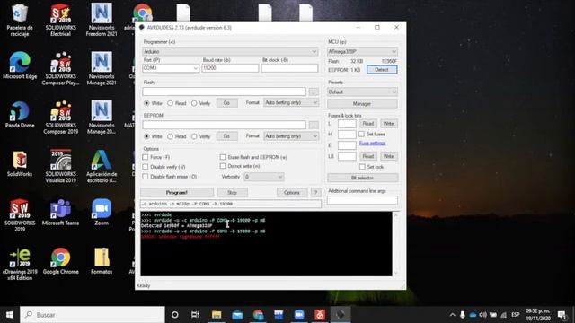Select EEPROM Verify radio button
The height and width of the screenshot is (323, 575).
pyautogui.click(x=194, y=136)
